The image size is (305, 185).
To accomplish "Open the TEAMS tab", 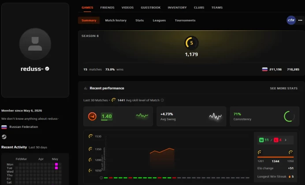I will point(217,7).
